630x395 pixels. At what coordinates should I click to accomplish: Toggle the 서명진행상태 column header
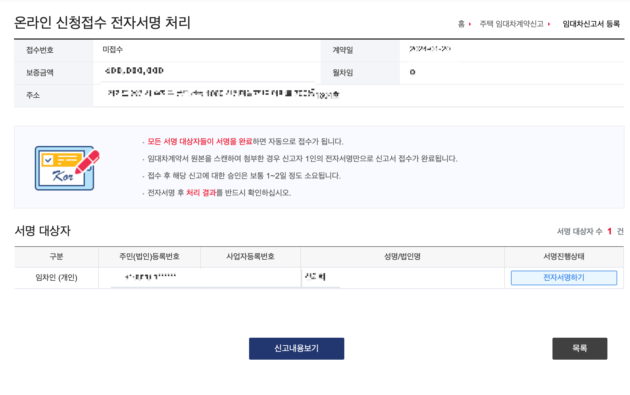click(564, 257)
